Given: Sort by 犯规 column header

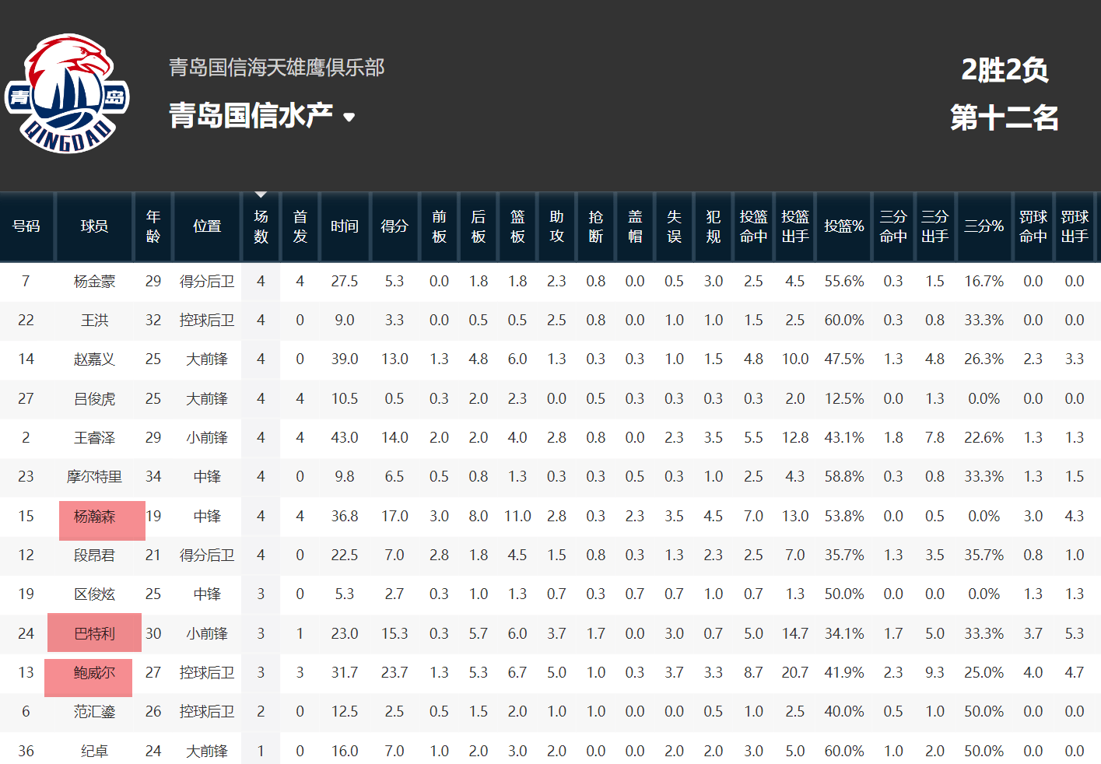Looking at the screenshot, I should click(x=714, y=226).
